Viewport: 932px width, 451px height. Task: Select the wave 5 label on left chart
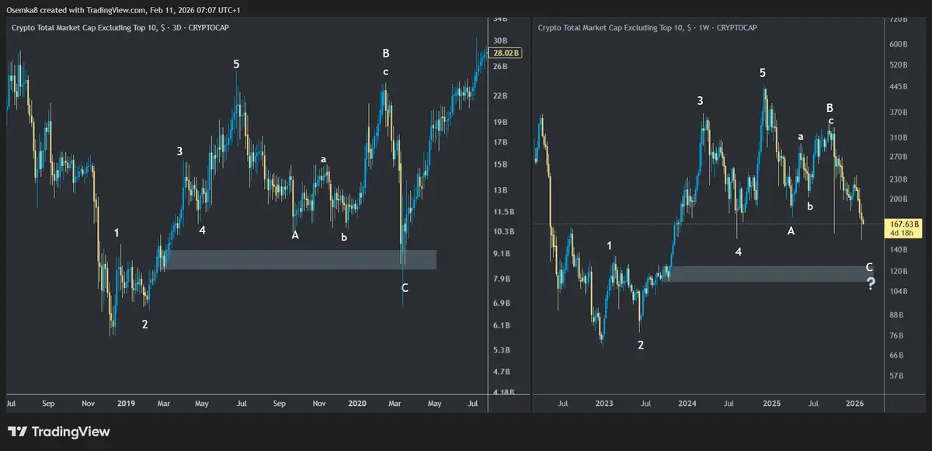[236, 64]
